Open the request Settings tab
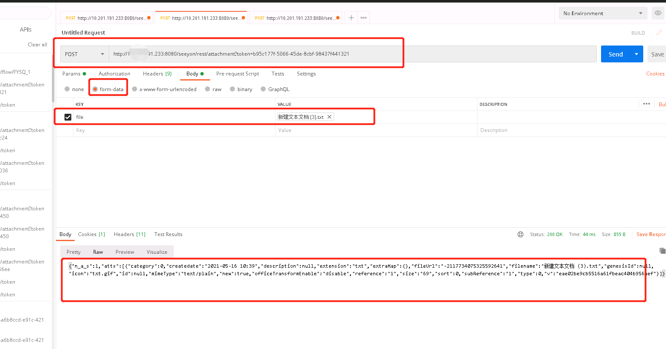This screenshot has width=666, height=349. coord(306,73)
